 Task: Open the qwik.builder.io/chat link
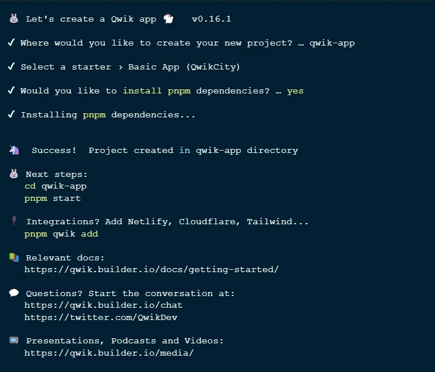[x=103, y=305]
